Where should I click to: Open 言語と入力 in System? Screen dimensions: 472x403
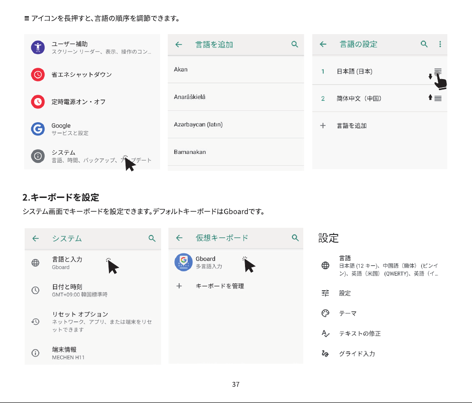93,263
